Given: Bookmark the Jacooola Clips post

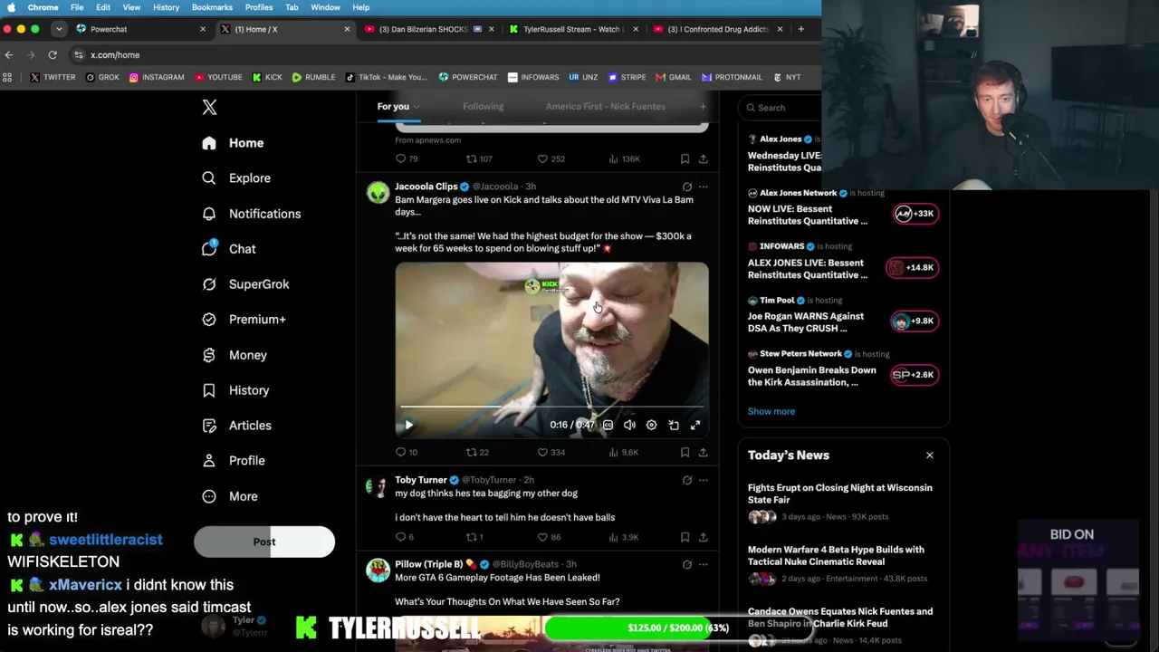Looking at the screenshot, I should (x=685, y=452).
